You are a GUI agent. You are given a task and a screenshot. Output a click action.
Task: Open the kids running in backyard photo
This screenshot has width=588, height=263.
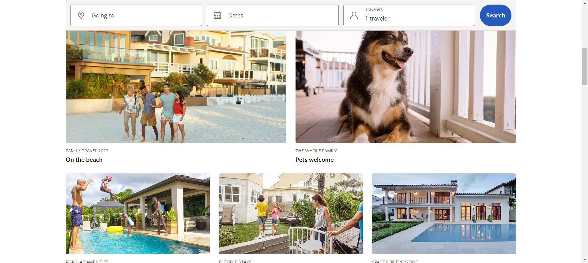(x=291, y=214)
